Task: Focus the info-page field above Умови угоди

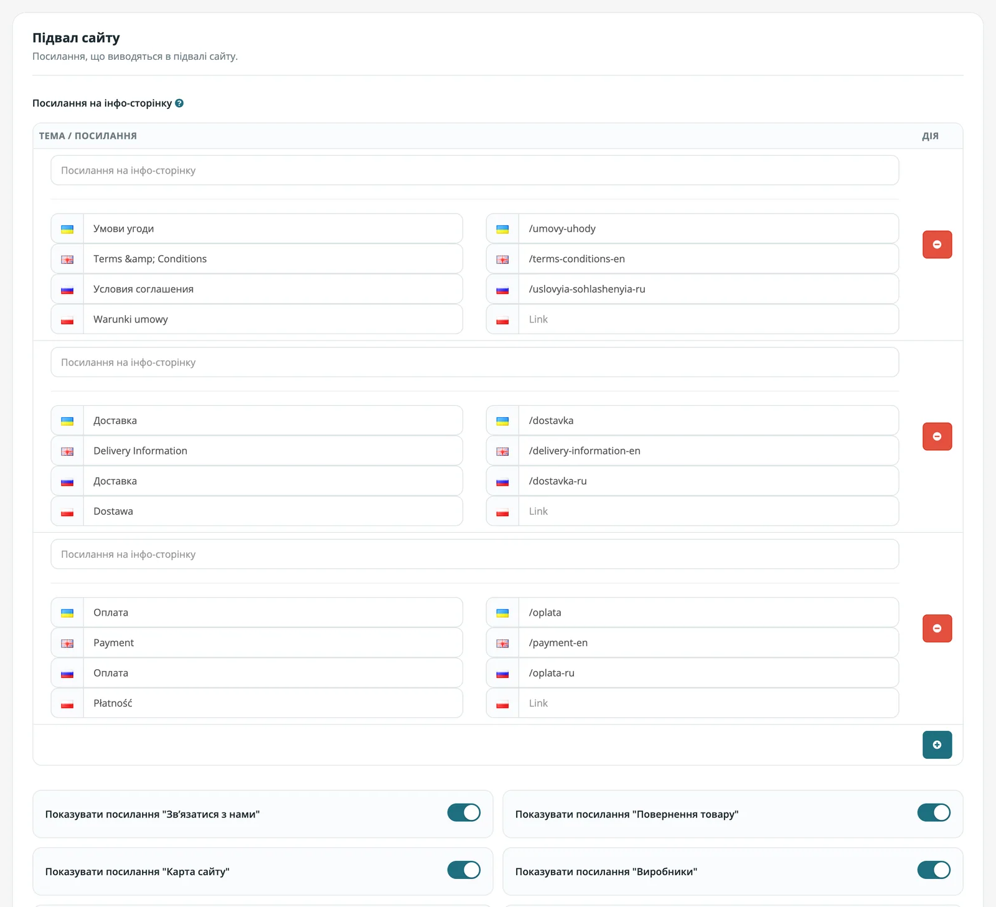Action: [x=474, y=170]
